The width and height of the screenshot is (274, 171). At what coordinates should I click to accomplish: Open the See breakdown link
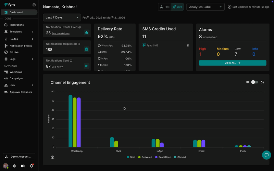61,34
